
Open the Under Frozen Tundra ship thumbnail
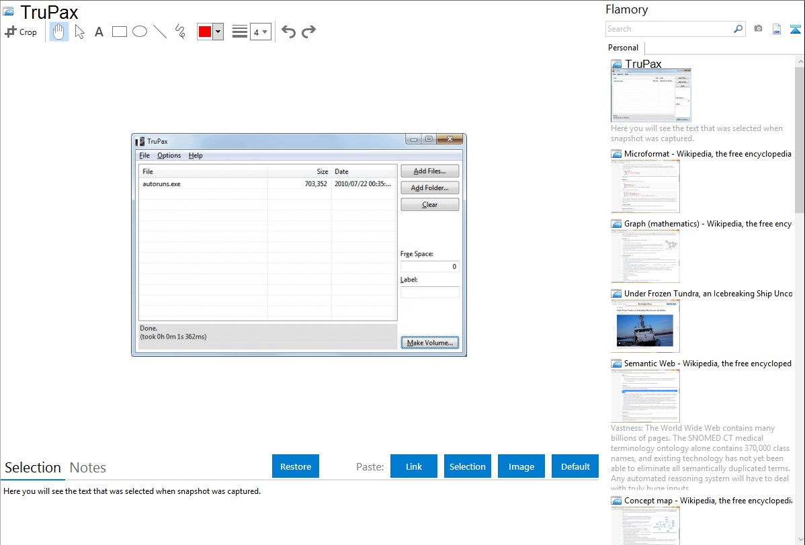coord(645,326)
